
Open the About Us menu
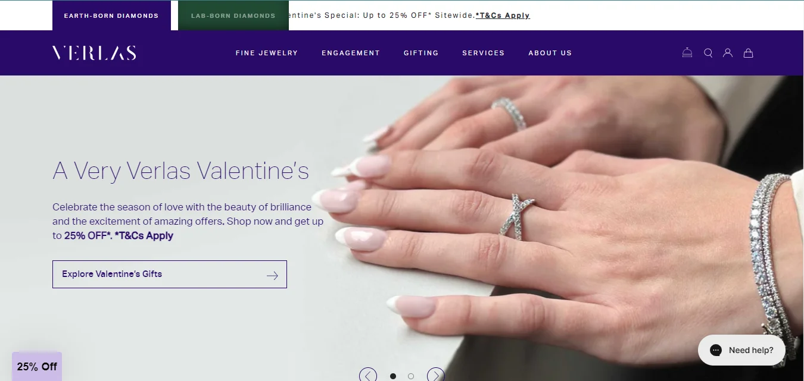pyautogui.click(x=550, y=53)
